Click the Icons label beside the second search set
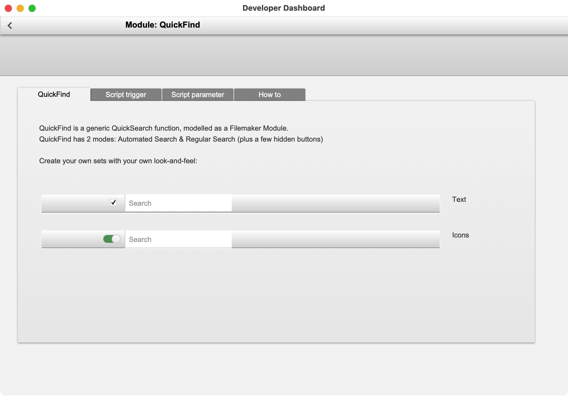Image resolution: width=568 pixels, height=396 pixels. tap(460, 235)
